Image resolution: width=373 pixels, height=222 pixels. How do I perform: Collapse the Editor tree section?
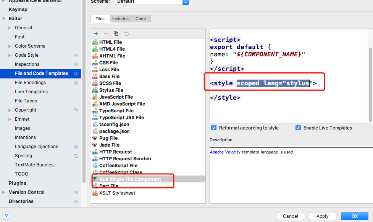pos(4,19)
